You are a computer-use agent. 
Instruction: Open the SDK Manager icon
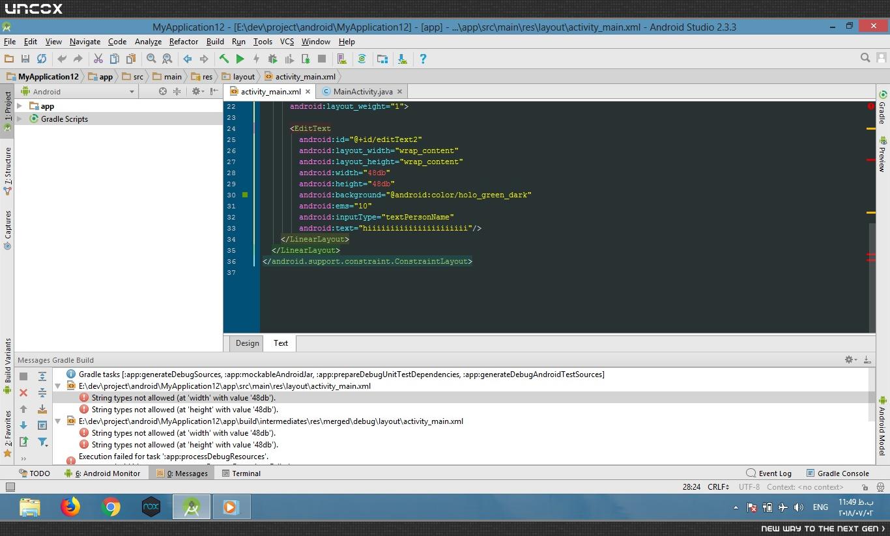pyautogui.click(x=403, y=59)
